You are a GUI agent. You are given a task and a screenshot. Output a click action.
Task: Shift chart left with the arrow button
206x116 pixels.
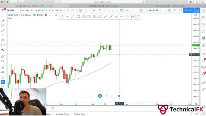(x=107, y=96)
